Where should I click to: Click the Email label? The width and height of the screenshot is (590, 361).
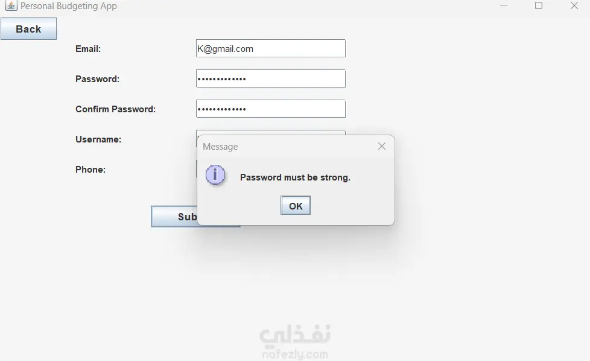tap(88, 49)
